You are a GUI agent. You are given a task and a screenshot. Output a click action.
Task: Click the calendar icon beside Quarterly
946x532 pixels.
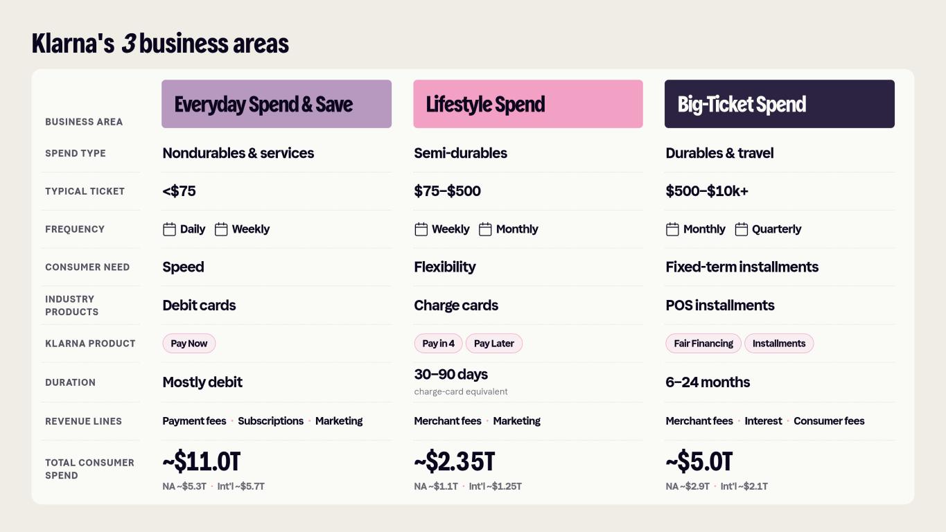[x=742, y=229]
